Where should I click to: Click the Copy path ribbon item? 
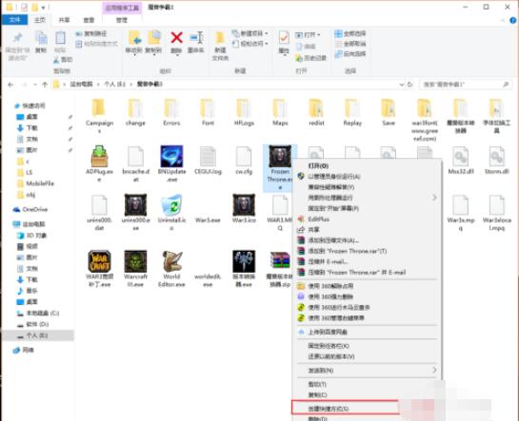(x=90, y=33)
